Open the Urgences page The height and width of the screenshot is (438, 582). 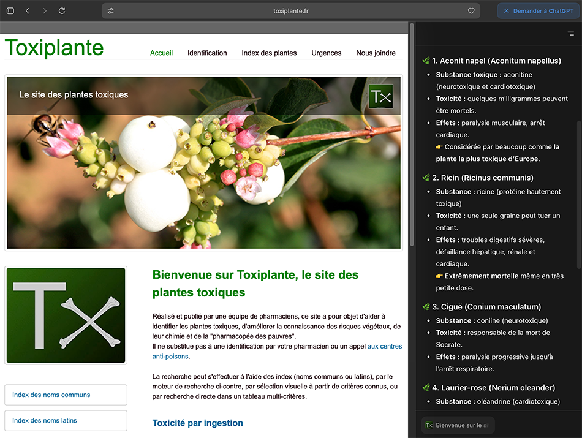click(326, 53)
